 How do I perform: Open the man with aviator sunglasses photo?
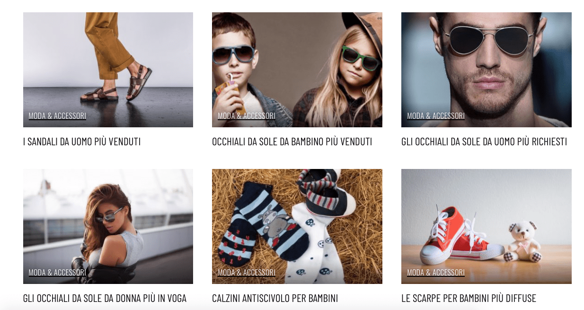[x=487, y=70]
